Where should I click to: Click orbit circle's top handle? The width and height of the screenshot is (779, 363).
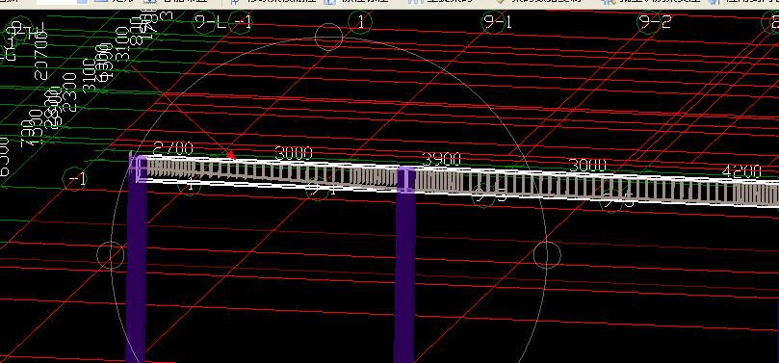point(329,37)
